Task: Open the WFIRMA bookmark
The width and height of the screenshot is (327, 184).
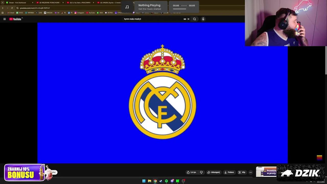Action: point(29,13)
